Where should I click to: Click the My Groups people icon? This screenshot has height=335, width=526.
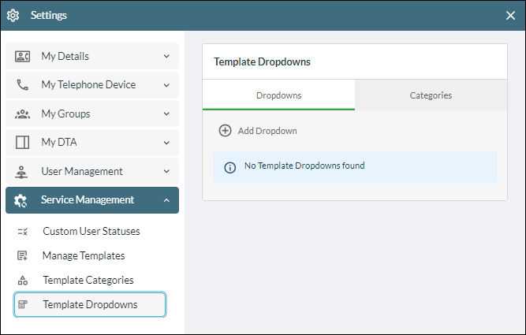[23, 114]
